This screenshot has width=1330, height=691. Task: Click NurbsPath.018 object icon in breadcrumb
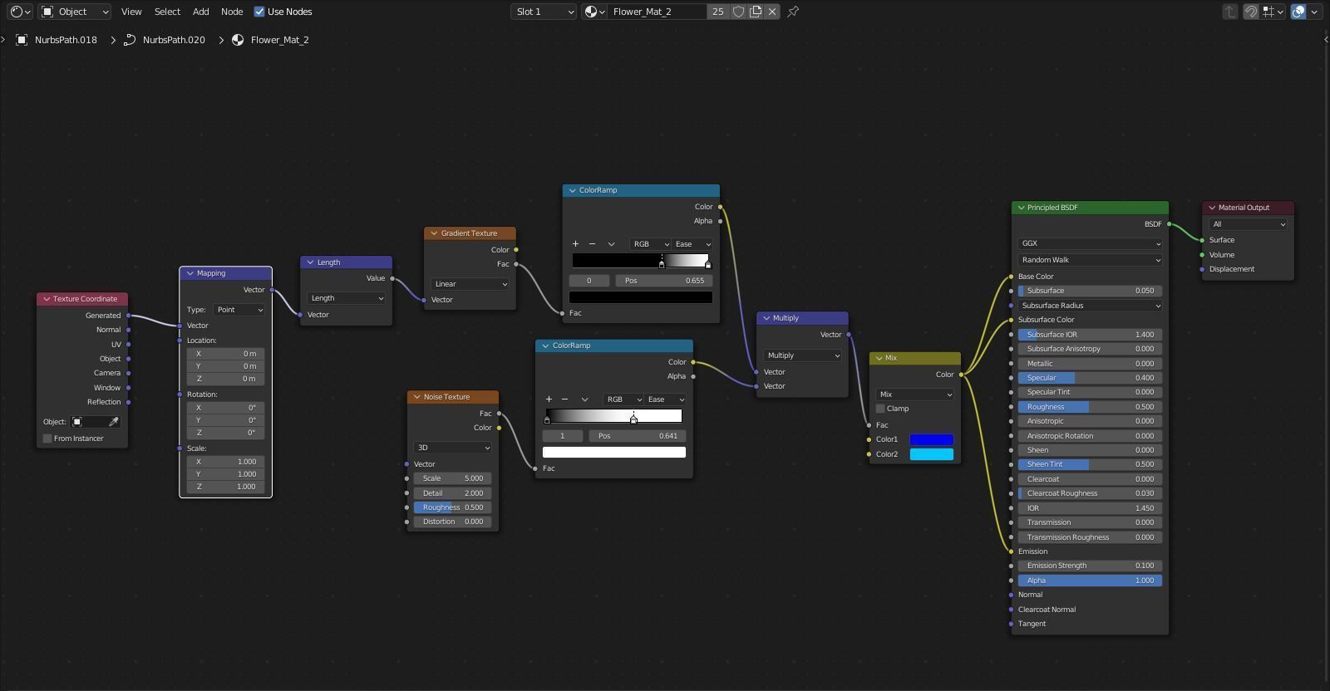point(22,40)
